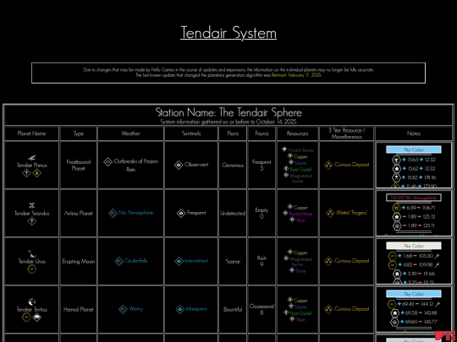Click the sentinel eye icon beside Intermittent

click(179, 261)
